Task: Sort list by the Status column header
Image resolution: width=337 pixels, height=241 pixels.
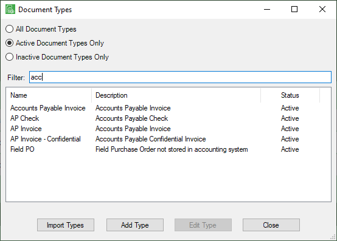Action: pyautogui.click(x=290, y=95)
